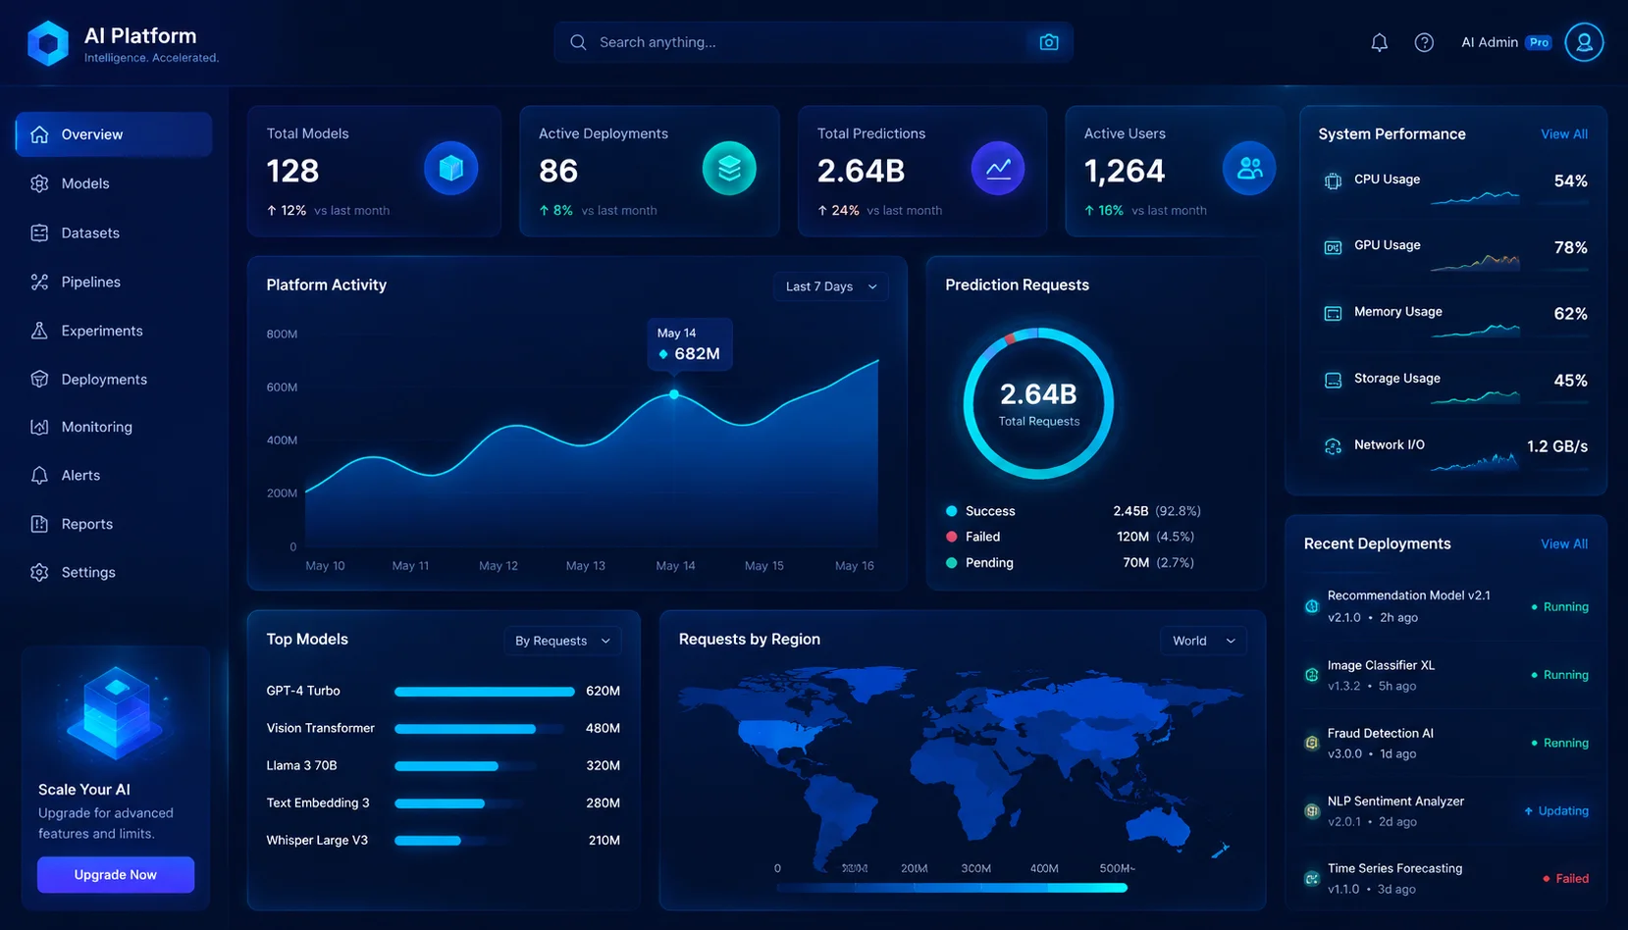The image size is (1628, 930).
Task: Click View All in Recent Deployments
Action: pyautogui.click(x=1564, y=544)
